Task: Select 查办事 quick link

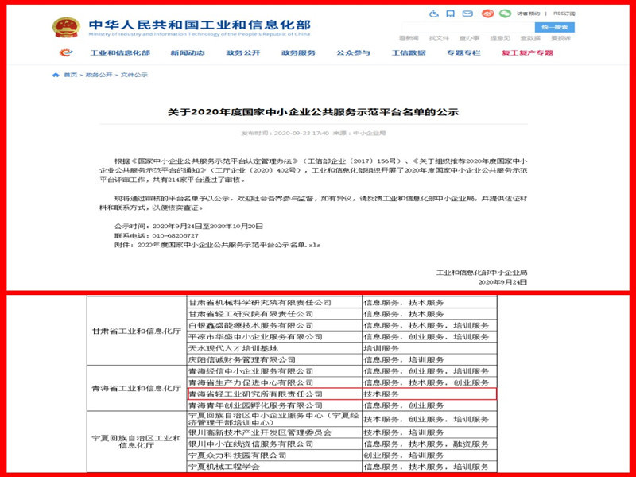Action: pyautogui.click(x=469, y=38)
